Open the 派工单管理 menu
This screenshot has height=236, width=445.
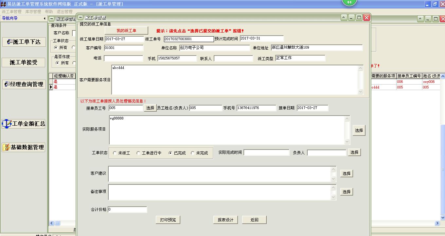coord(11,11)
